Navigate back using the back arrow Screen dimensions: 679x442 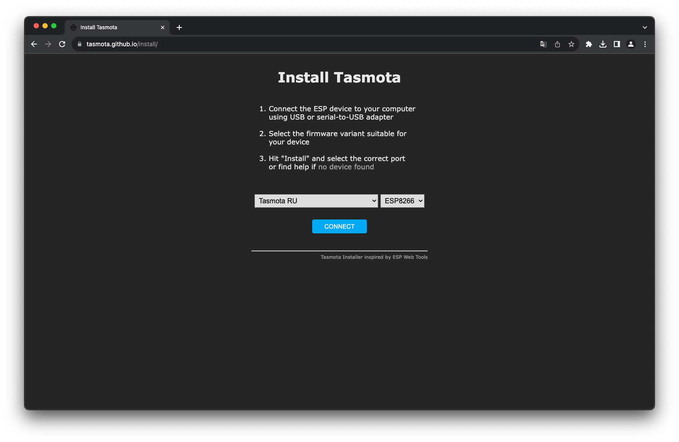pos(34,44)
